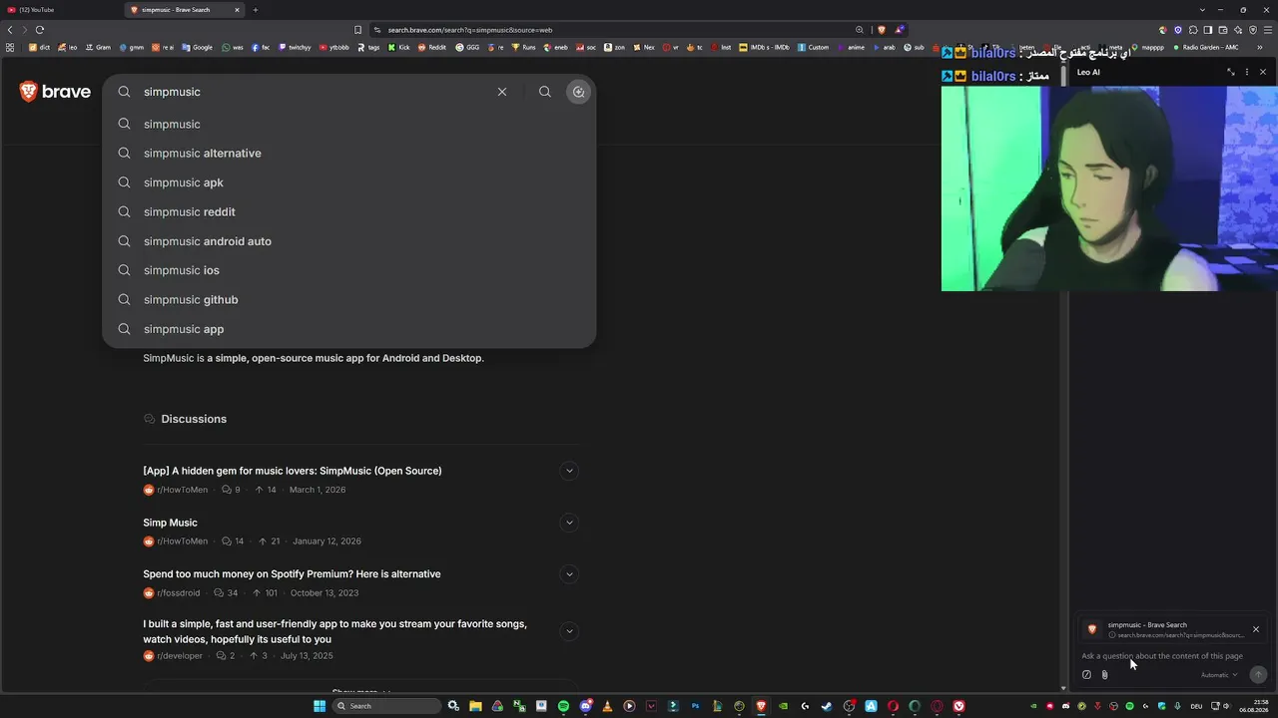Expand the 'A hidden gem for music lovers' discussion
Image resolution: width=1278 pixels, height=718 pixels.
click(x=569, y=471)
